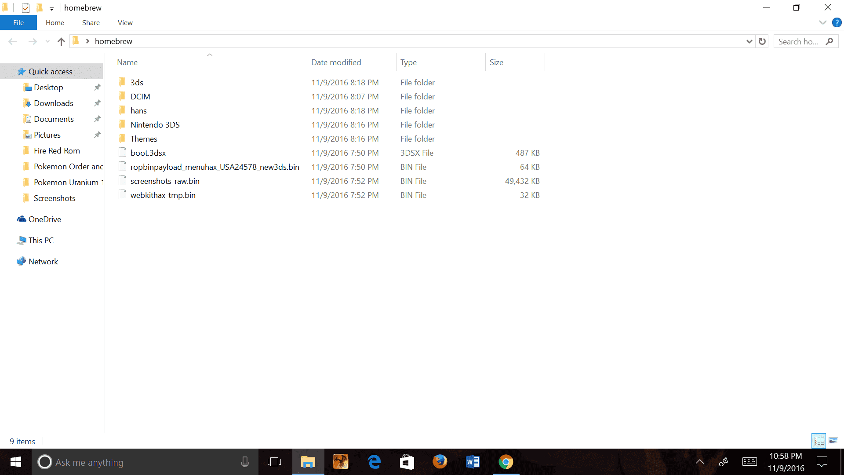Switch to Large icons view layout

[x=833, y=441]
